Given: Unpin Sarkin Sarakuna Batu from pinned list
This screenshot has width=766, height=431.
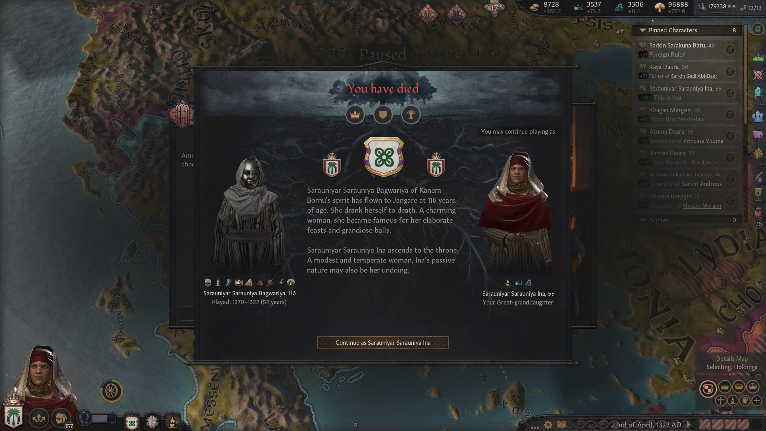Looking at the screenshot, I should tap(730, 50).
